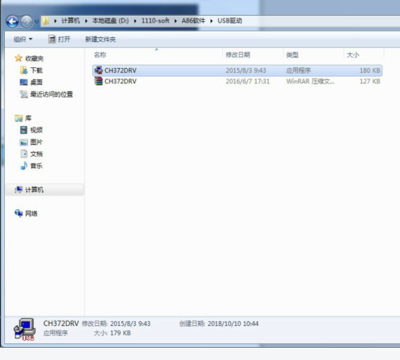The image size is (400, 360).
Task: Click the large USB driver preview icon
Action: [x=25, y=329]
